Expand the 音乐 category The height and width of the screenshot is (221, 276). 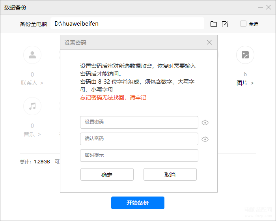point(32,134)
